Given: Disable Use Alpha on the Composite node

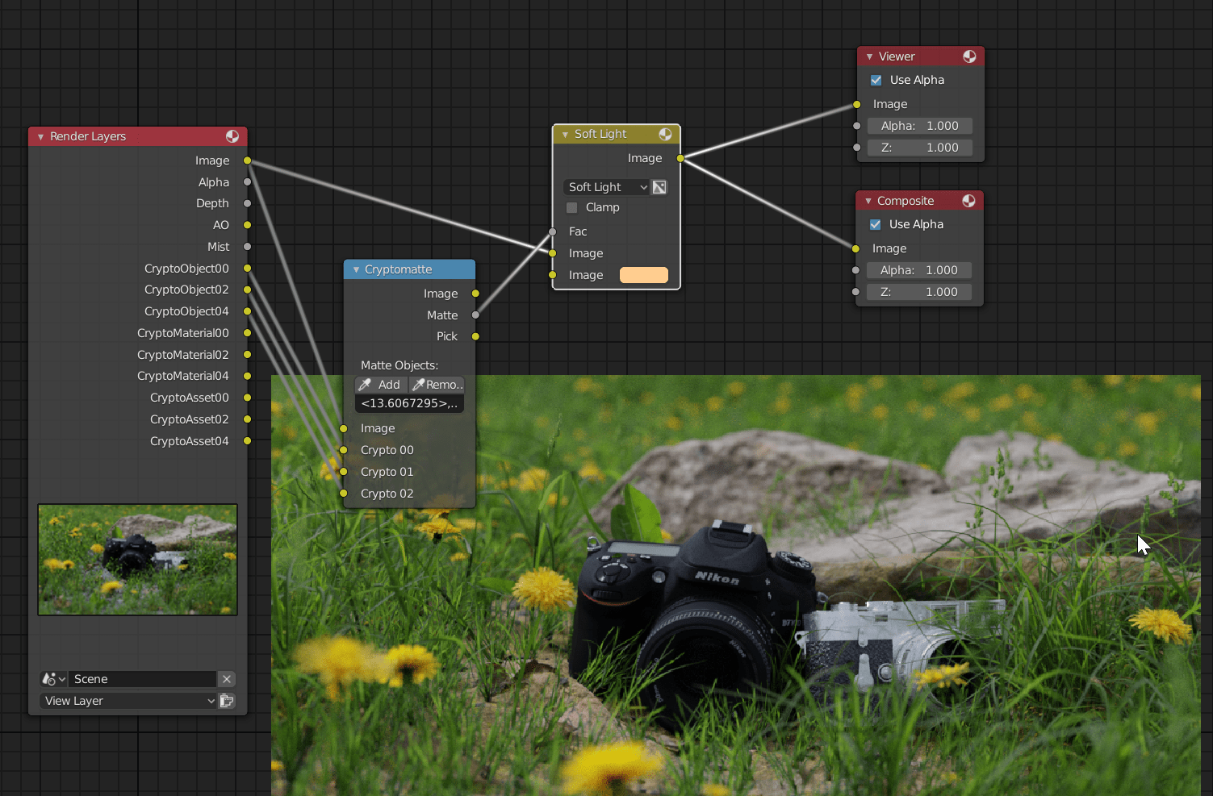Looking at the screenshot, I should (876, 224).
